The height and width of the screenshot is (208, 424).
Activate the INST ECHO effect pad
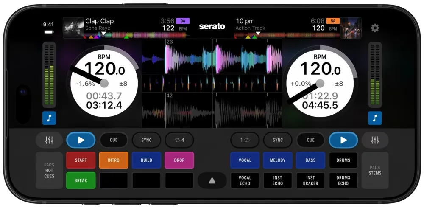278,180
